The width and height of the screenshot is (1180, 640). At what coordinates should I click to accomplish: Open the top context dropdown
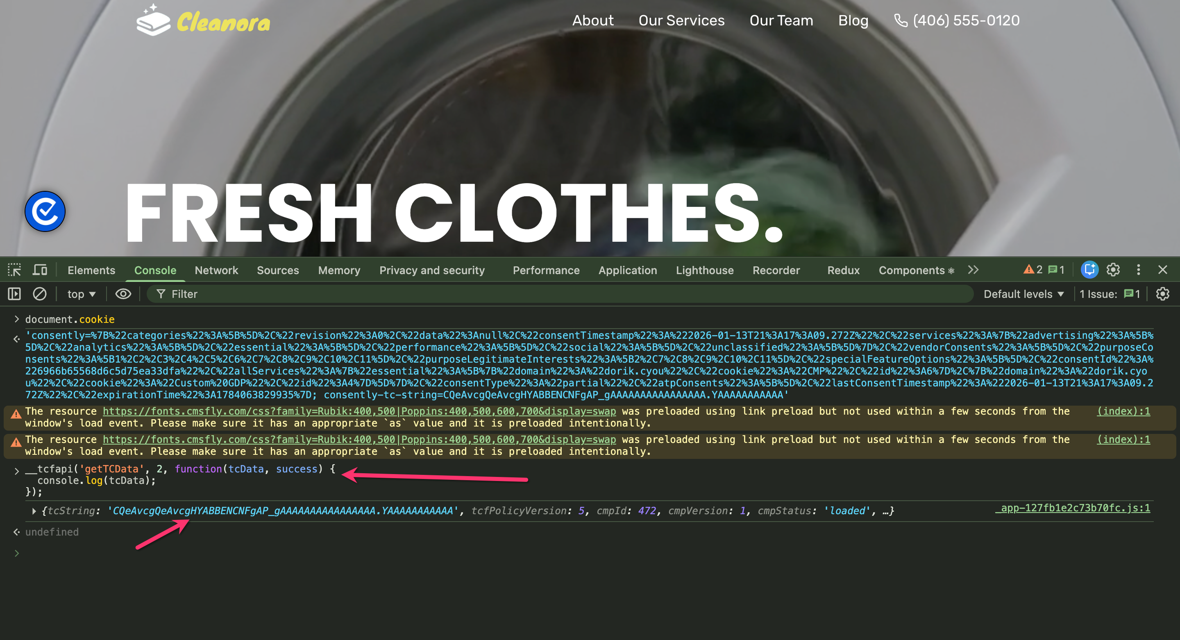pos(81,294)
